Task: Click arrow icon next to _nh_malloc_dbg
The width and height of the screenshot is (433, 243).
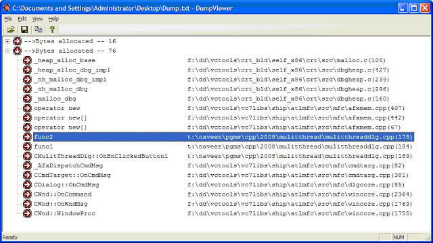Action: click(x=27, y=89)
